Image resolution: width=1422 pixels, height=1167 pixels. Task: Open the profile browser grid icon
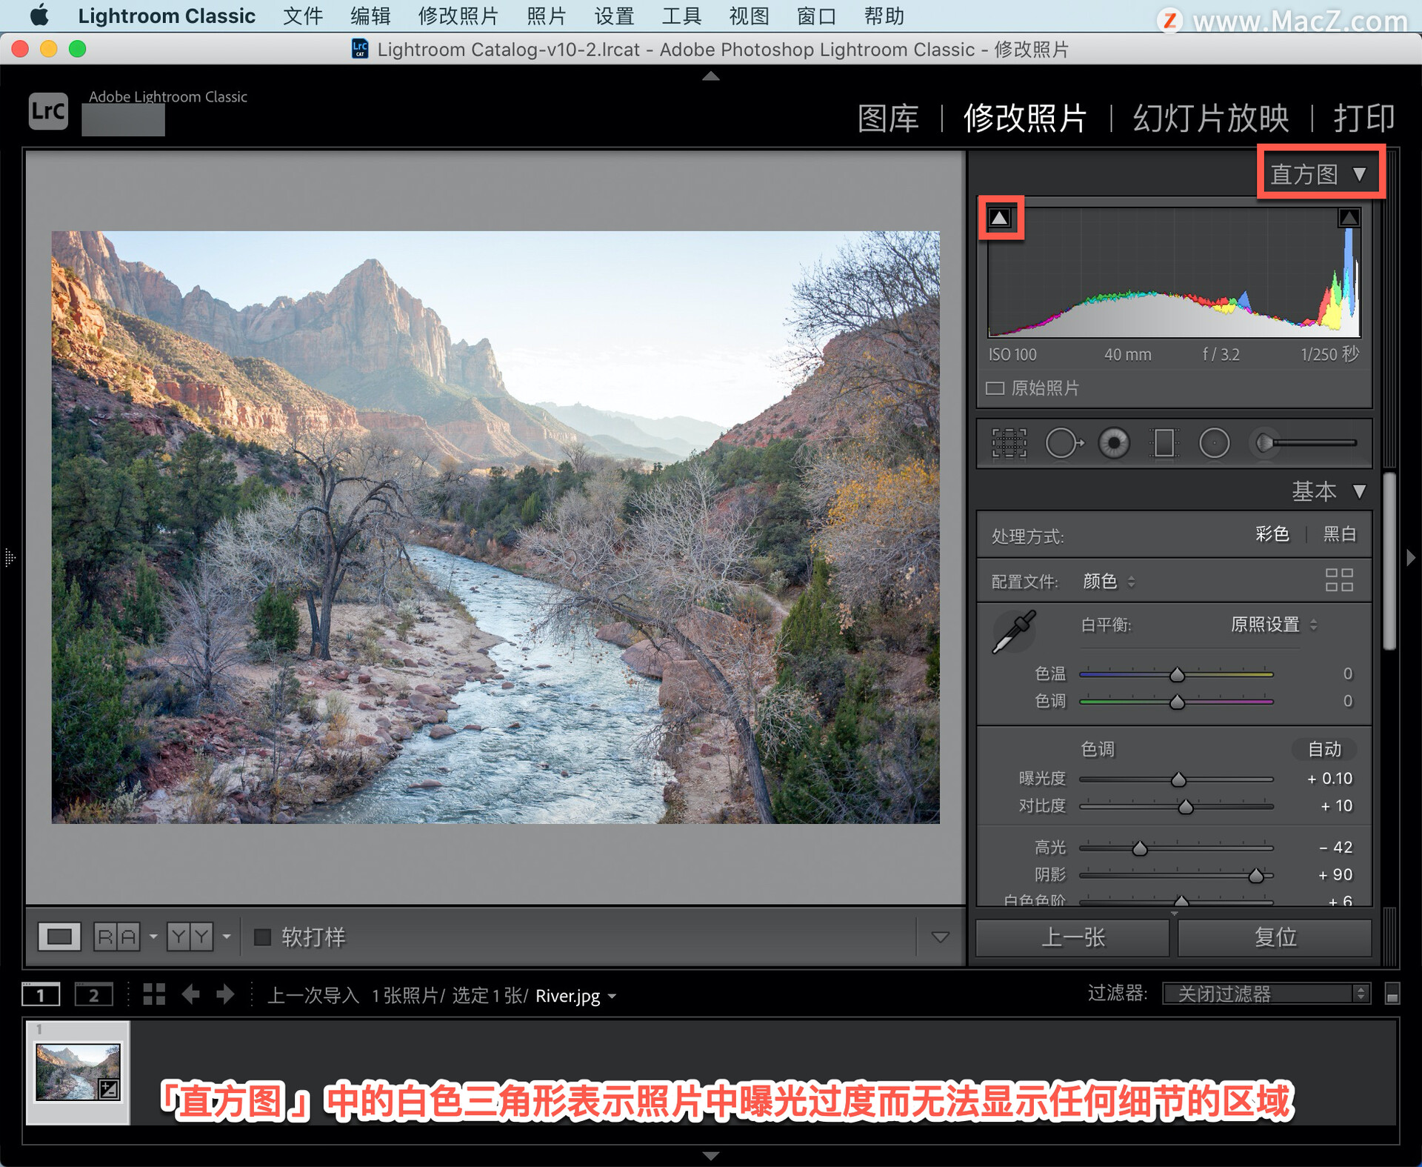pyautogui.click(x=1339, y=580)
